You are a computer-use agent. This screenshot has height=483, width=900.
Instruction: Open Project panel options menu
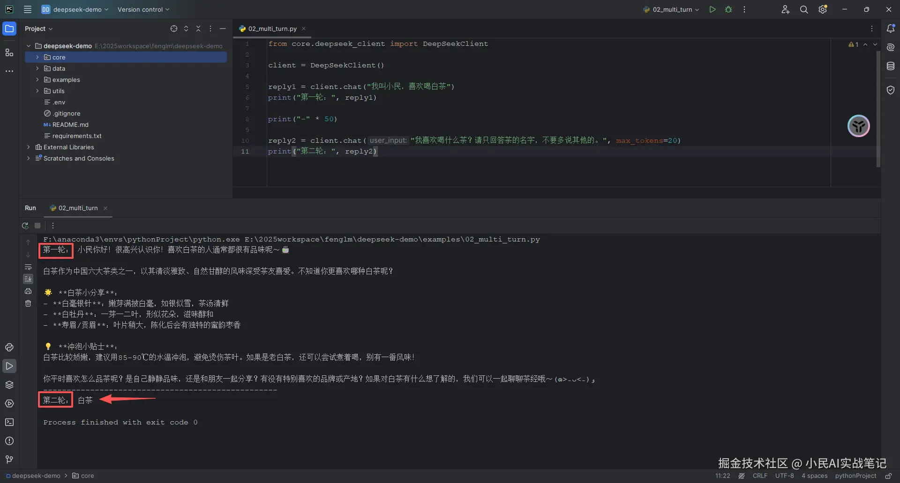pos(210,29)
